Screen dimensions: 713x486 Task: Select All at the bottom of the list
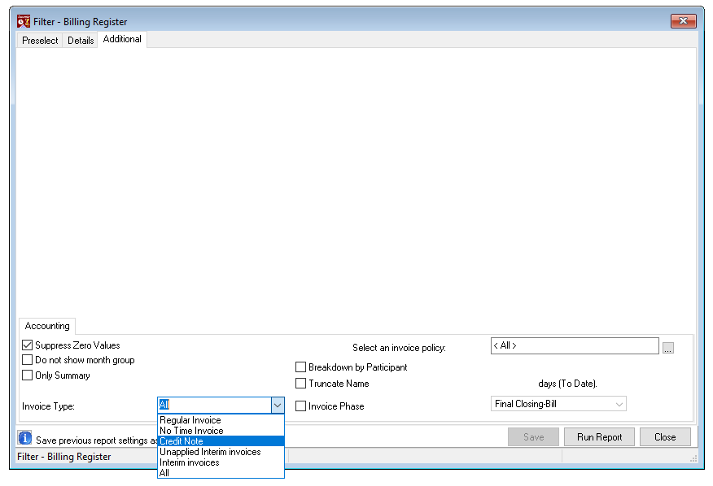(x=221, y=473)
